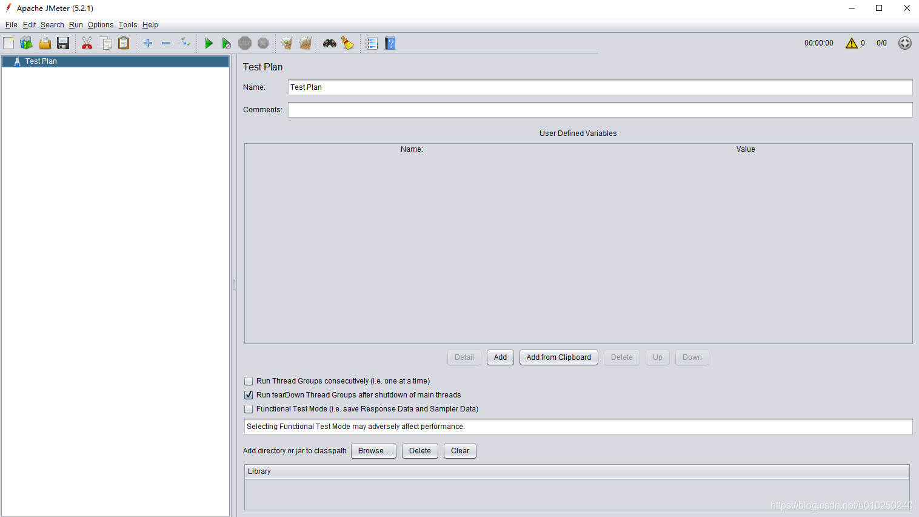Viewport: 919px width, 517px height.
Task: Open the File menu
Action: click(x=11, y=25)
